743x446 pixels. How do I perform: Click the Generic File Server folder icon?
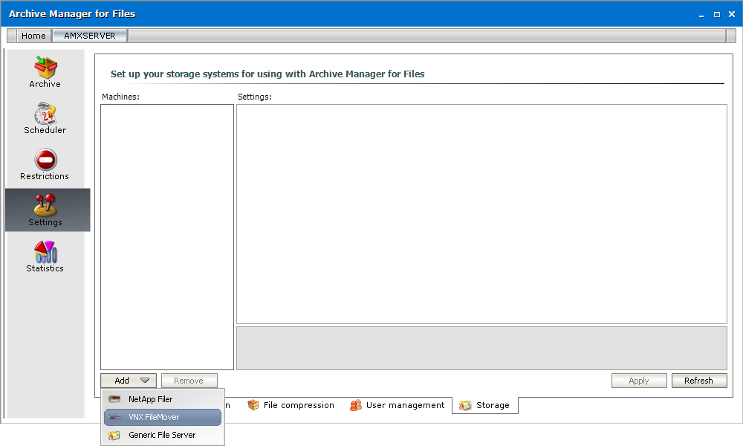click(x=114, y=435)
